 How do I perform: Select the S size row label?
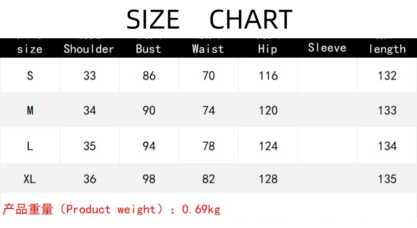(x=30, y=76)
